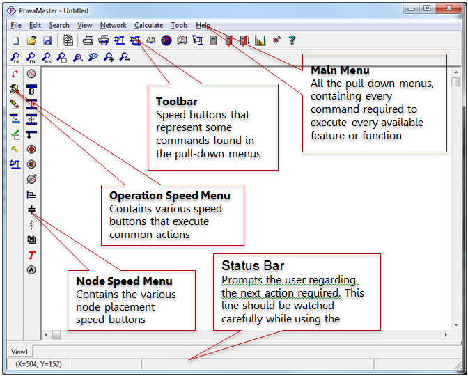Click the magnifier with small square window
468x376 pixels.
(62, 57)
